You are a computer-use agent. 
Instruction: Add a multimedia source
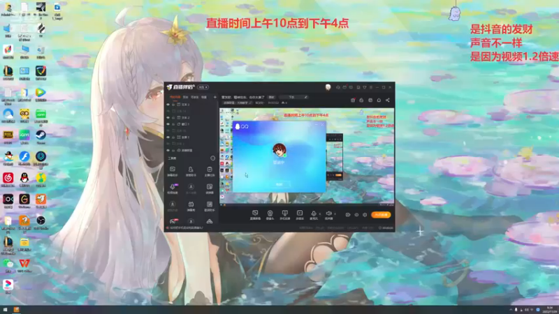click(x=300, y=214)
